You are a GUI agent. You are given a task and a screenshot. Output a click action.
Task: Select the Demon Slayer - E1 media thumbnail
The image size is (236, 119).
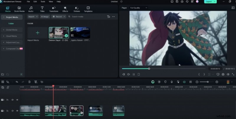pos(59,33)
